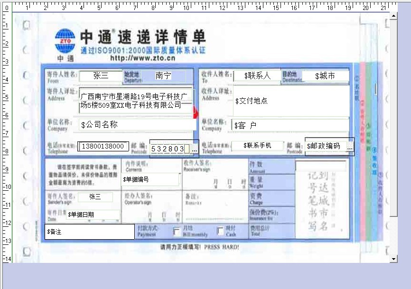Select the $单据编号 contents field
411x289 pixels.
tap(151, 179)
